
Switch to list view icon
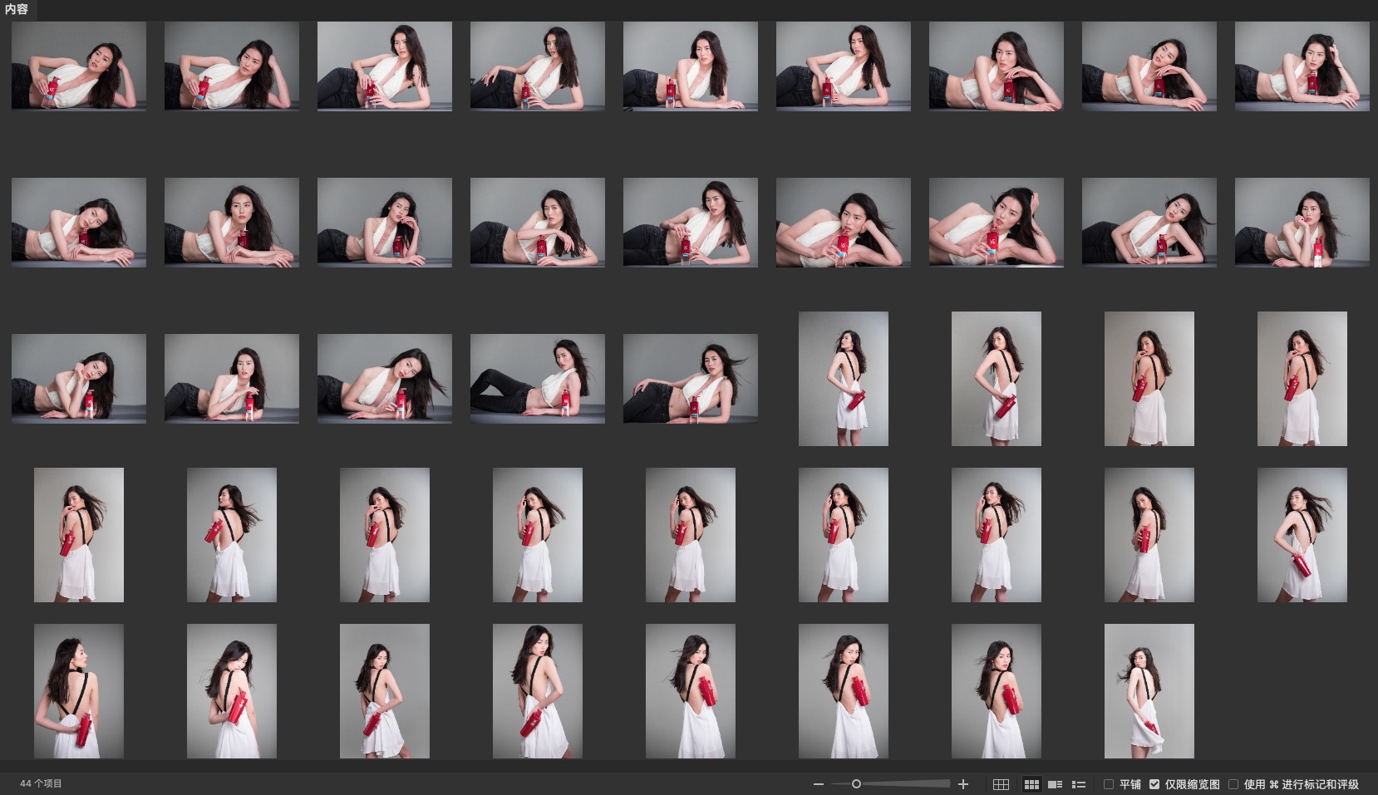tap(1079, 784)
